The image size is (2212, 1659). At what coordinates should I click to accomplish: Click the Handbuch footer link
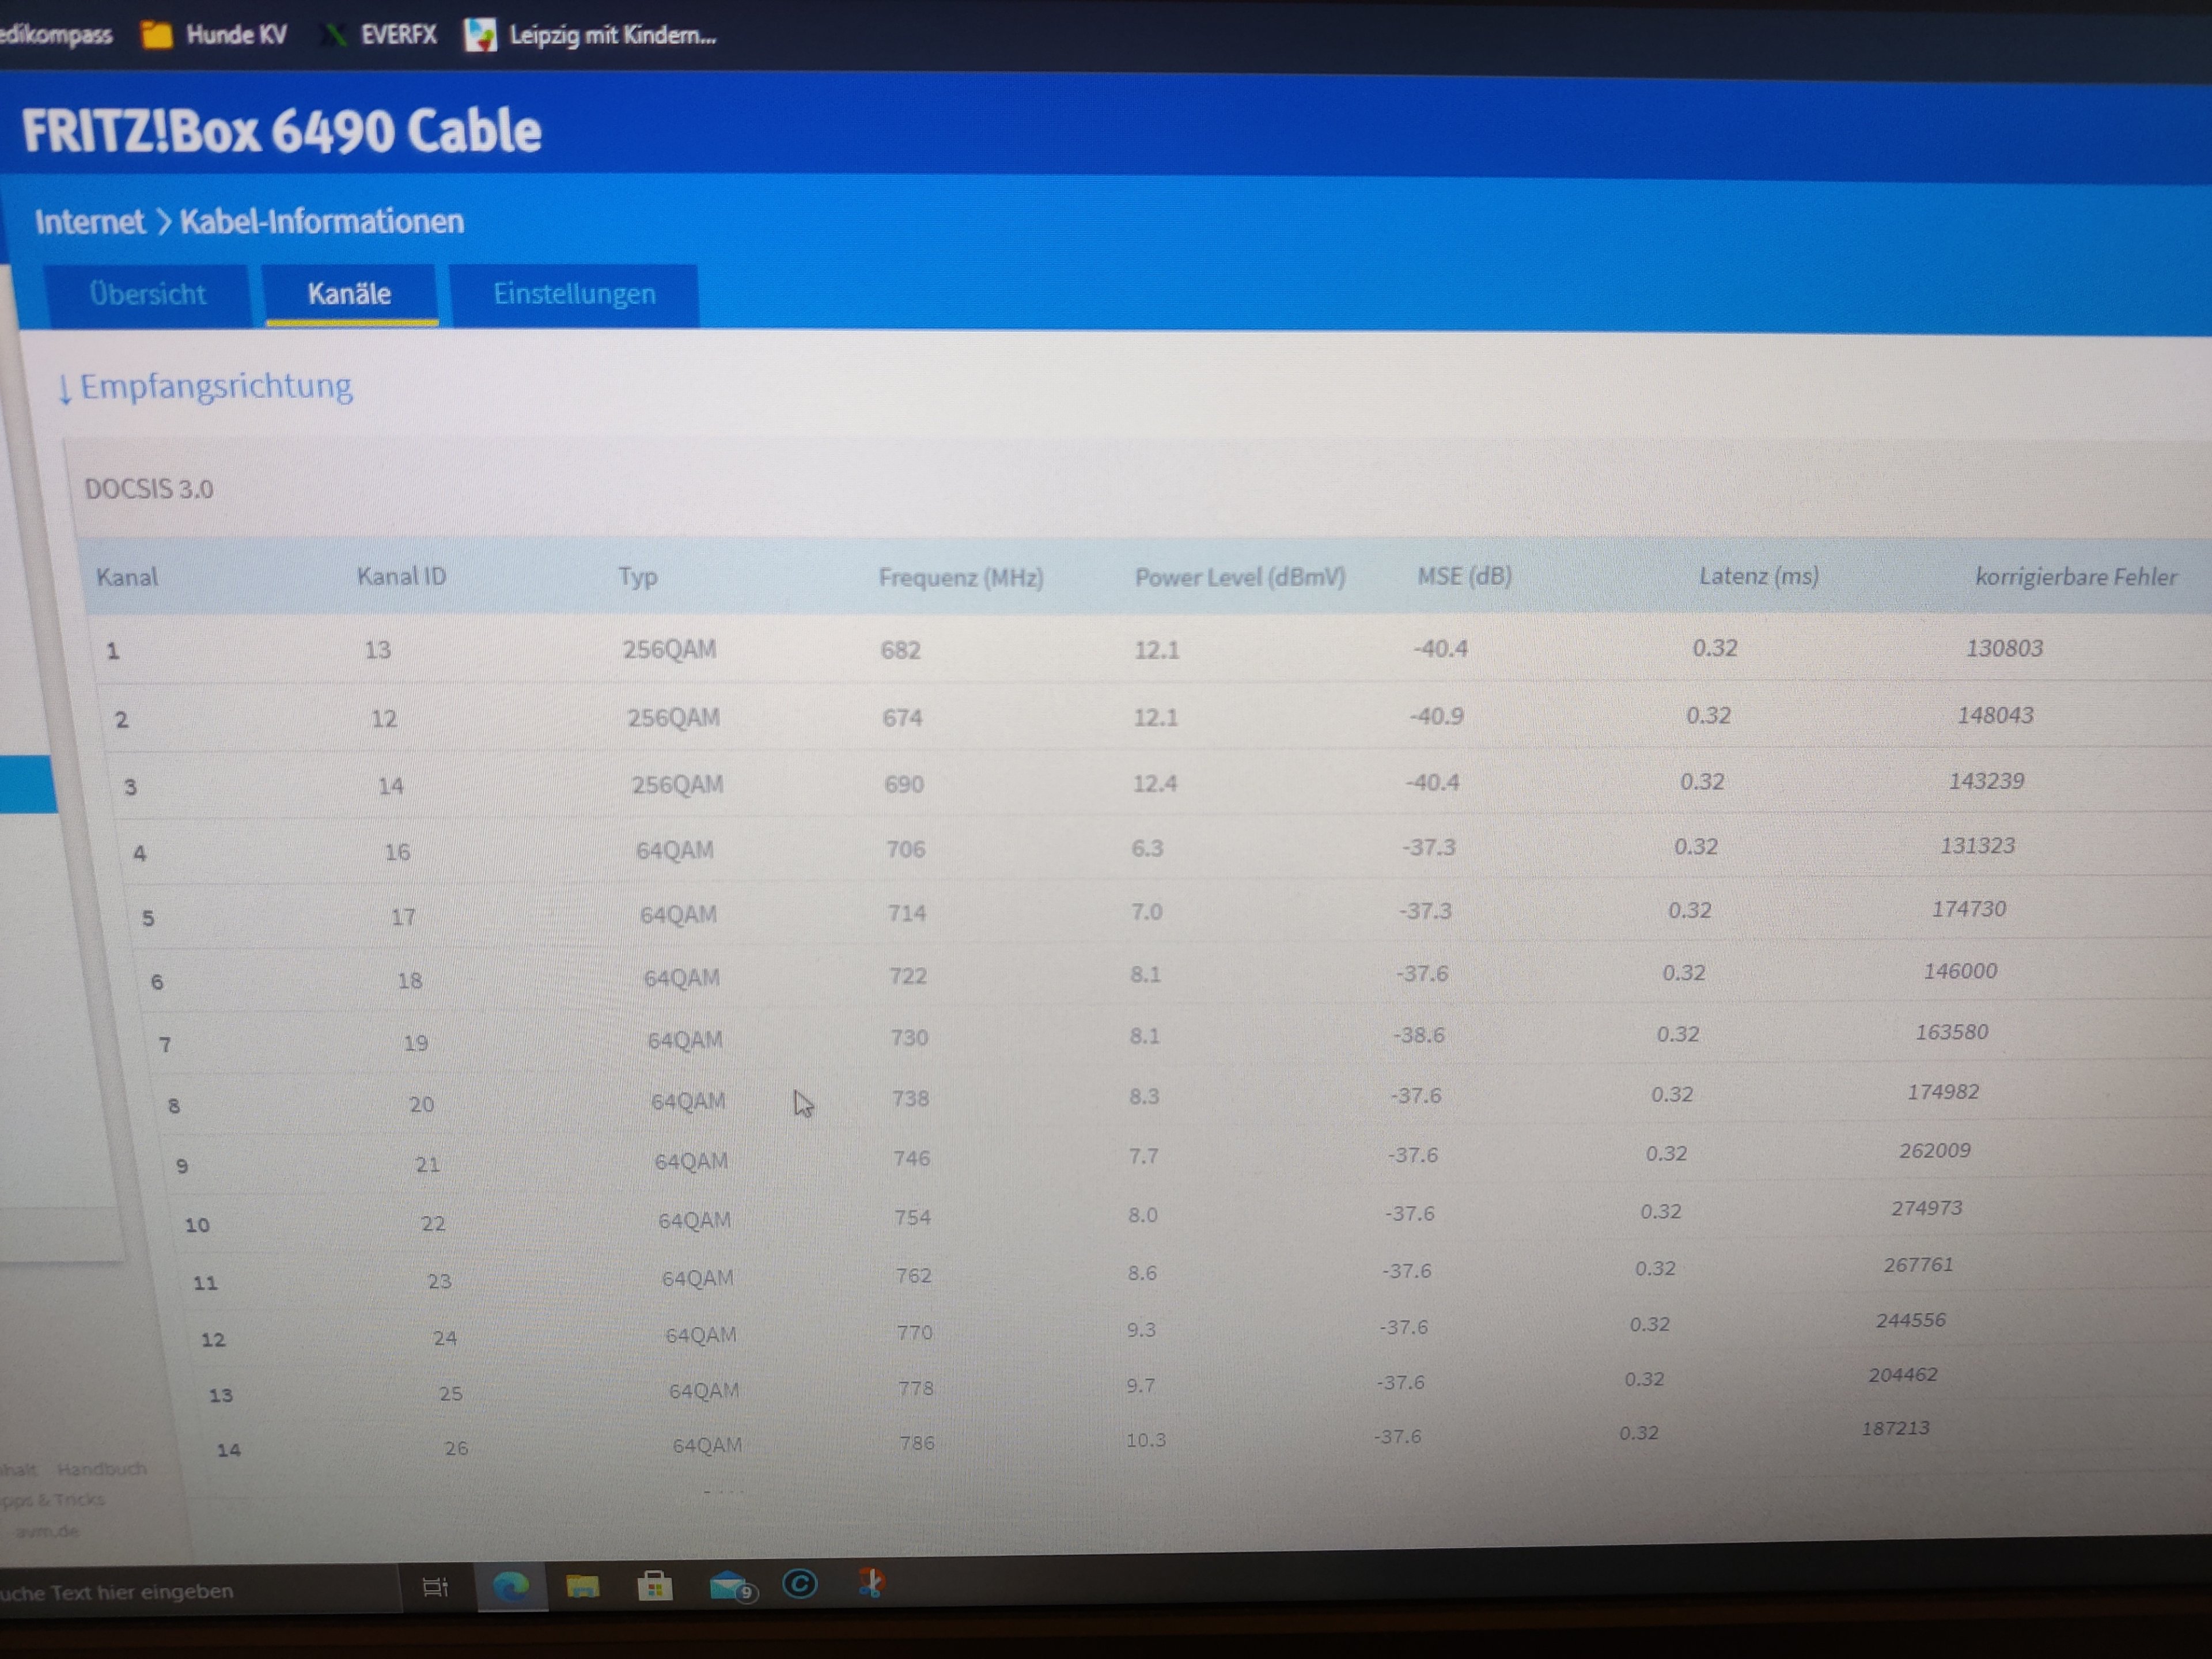(101, 1469)
